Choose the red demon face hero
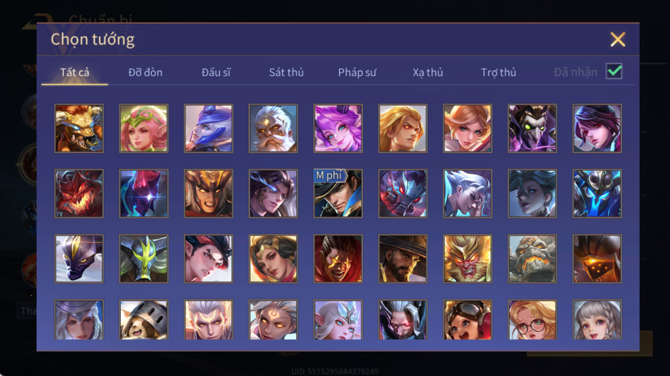670x376 pixels. pyautogui.click(x=79, y=194)
